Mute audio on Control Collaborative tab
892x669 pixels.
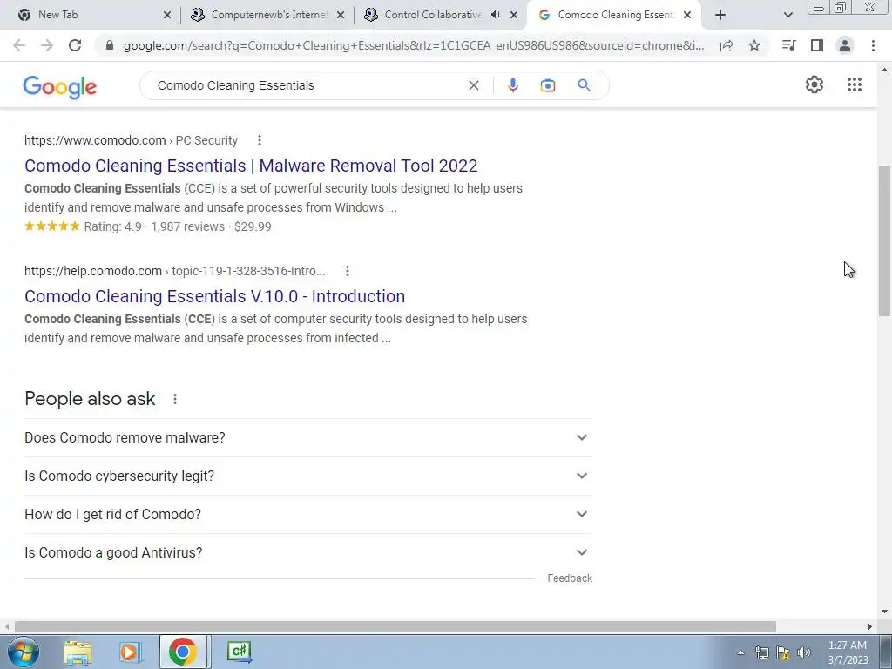tap(495, 15)
